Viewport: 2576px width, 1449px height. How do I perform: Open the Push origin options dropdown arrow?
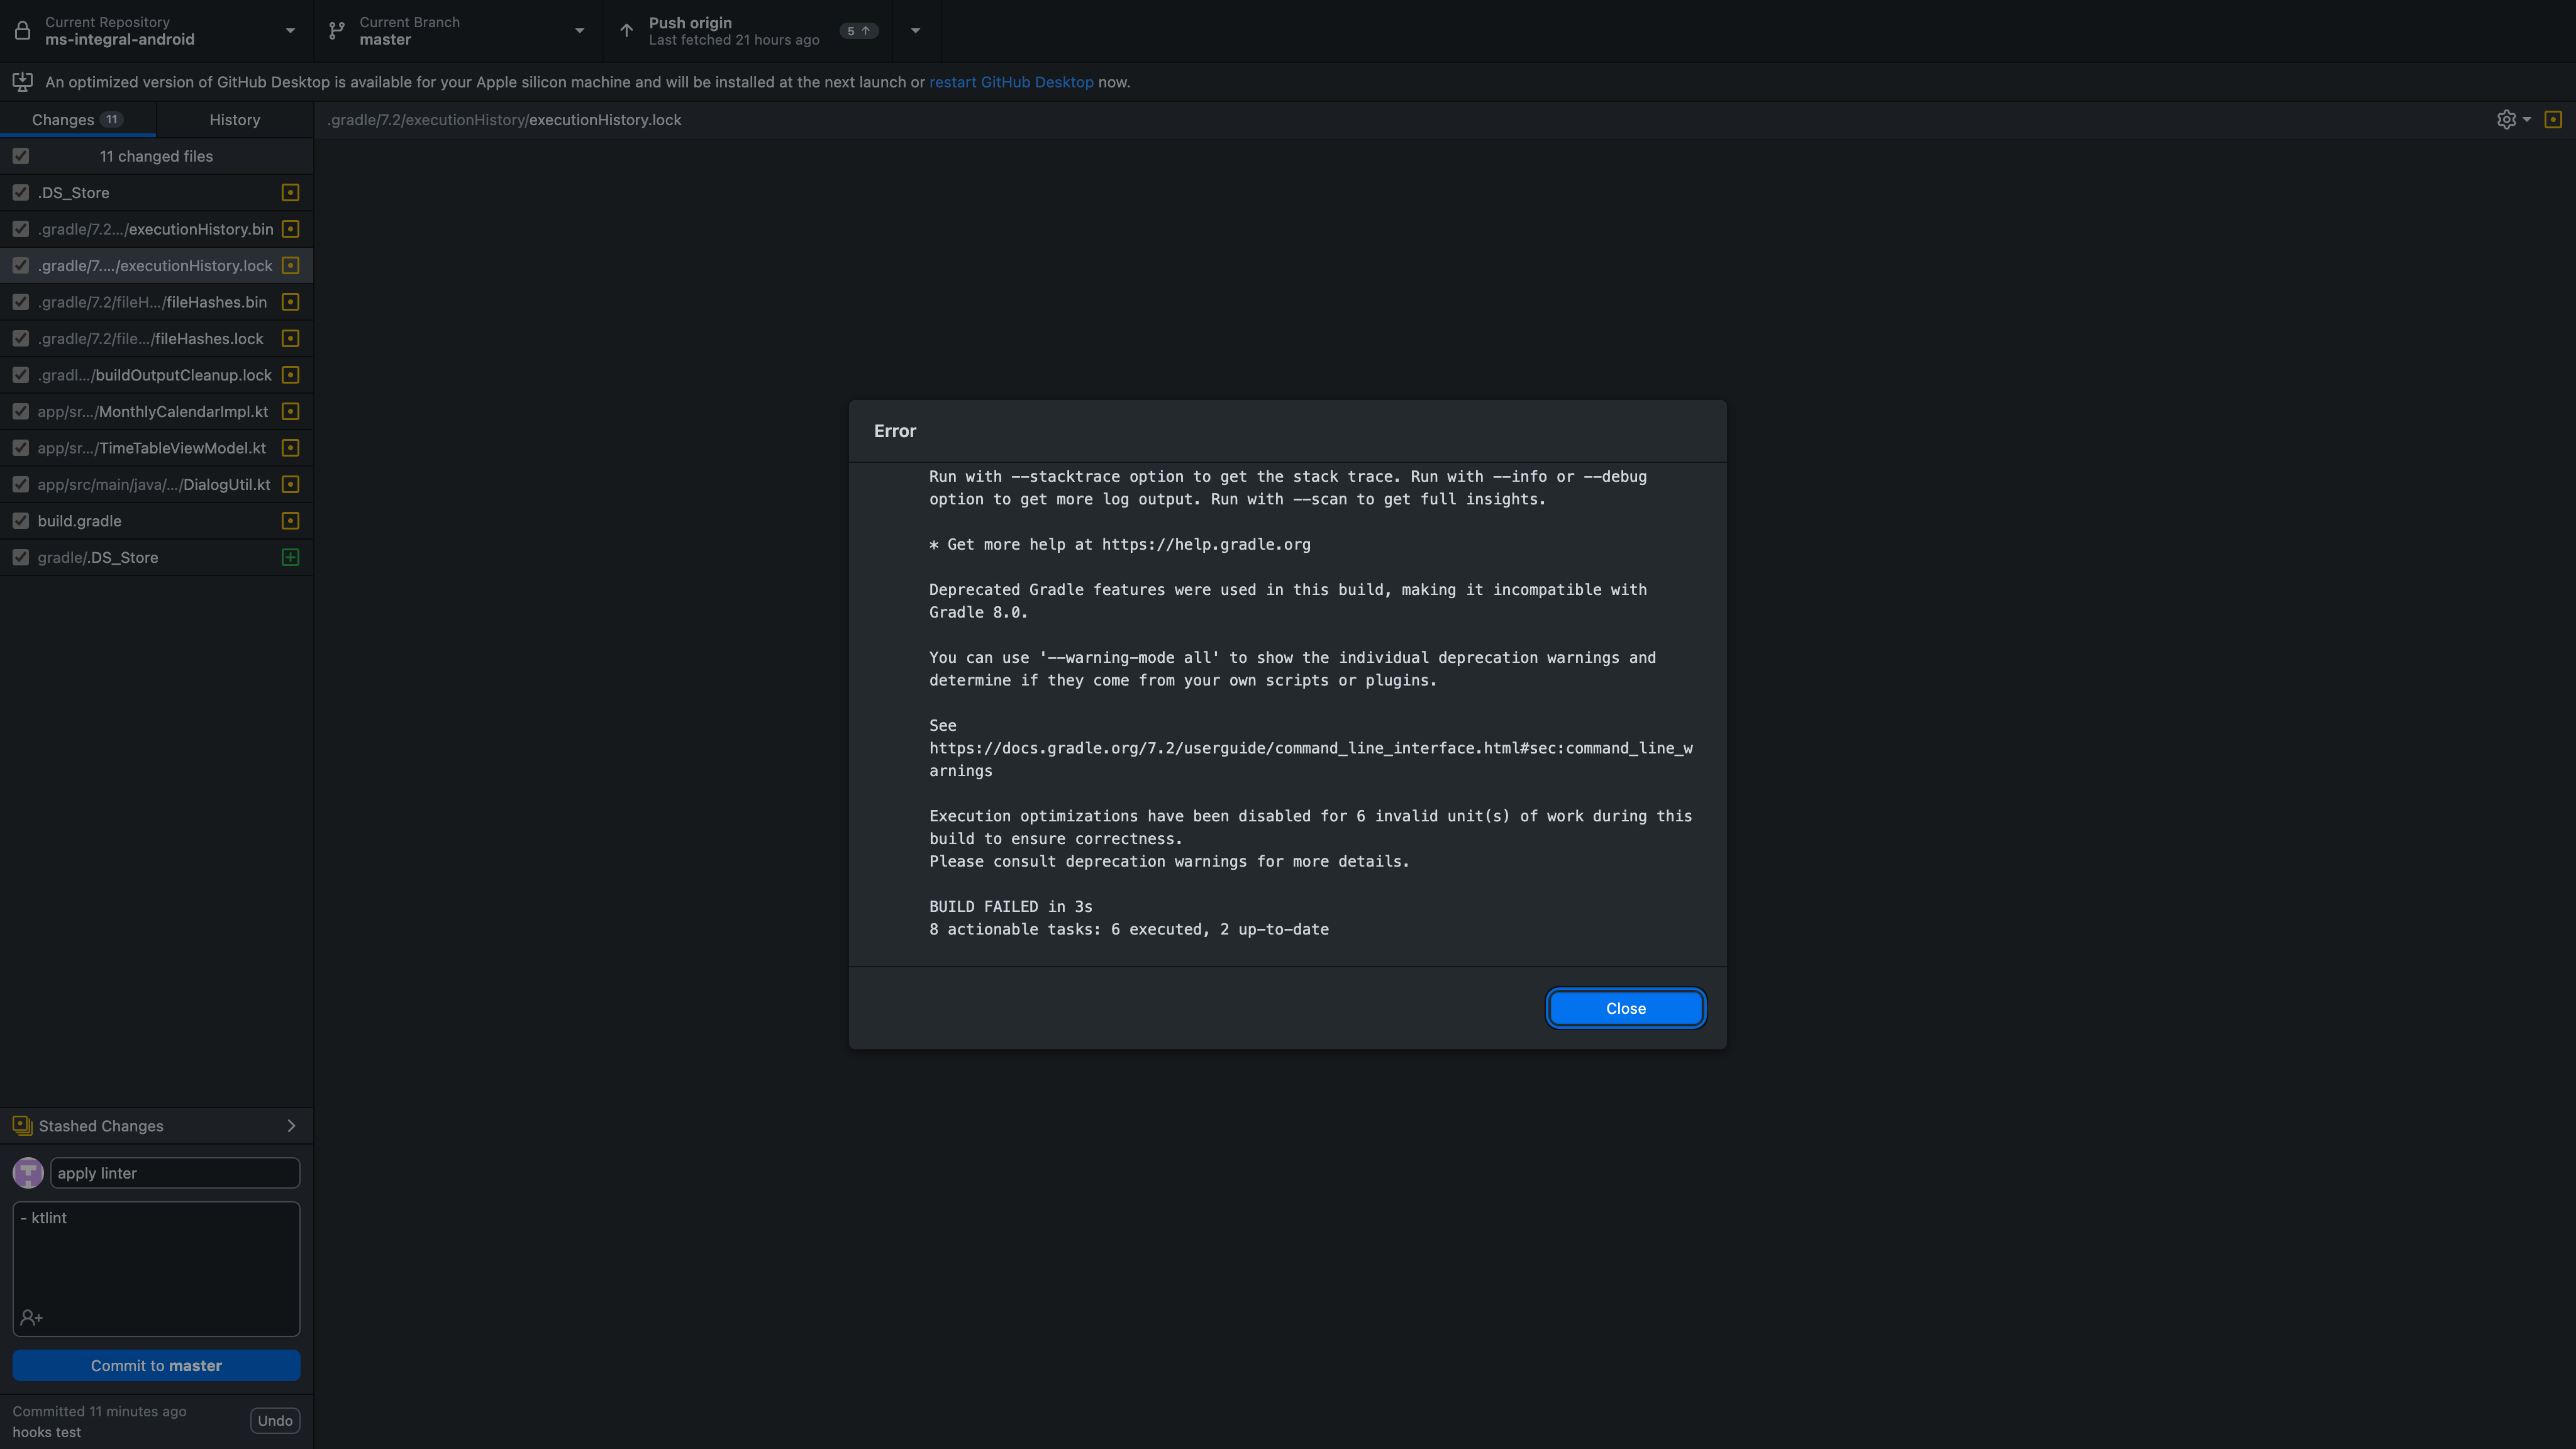pyautogui.click(x=915, y=31)
